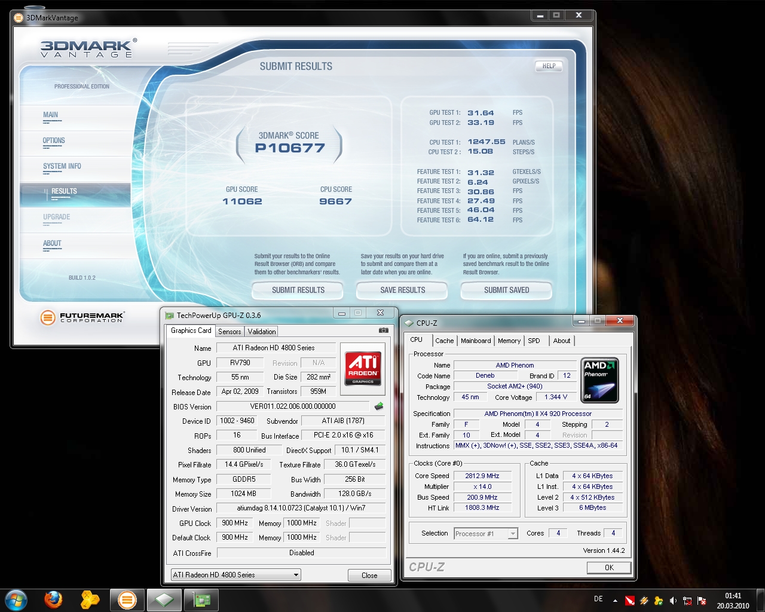Click the DE language indicator
765x612 pixels.
(598, 599)
